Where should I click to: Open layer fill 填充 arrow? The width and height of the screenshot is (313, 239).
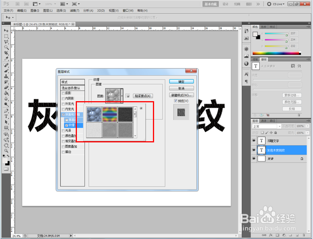click(308, 133)
